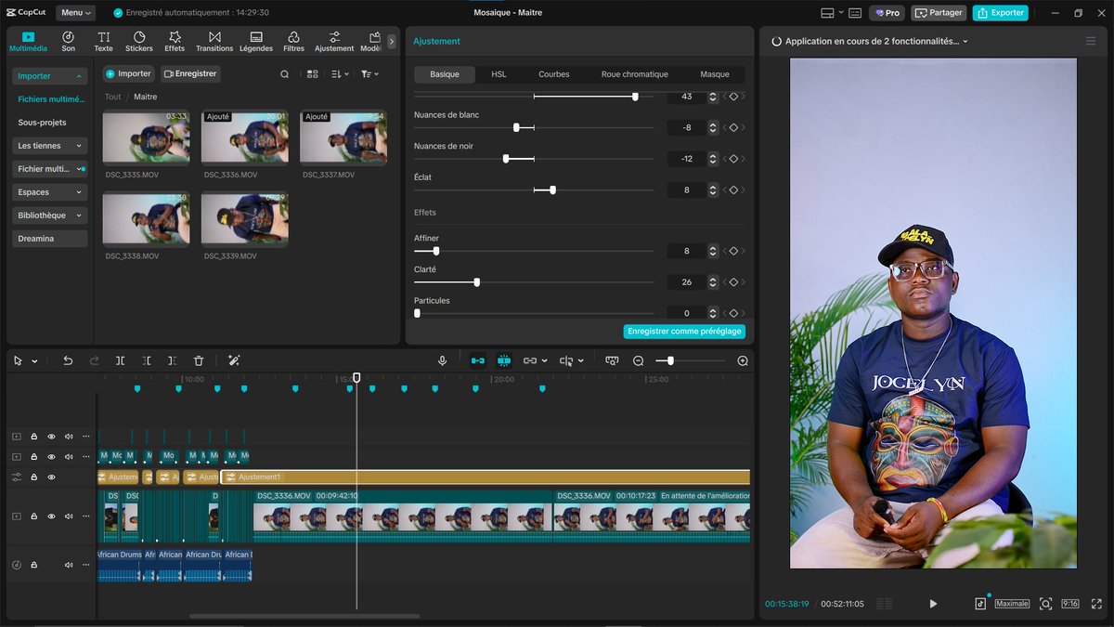The image size is (1114, 627).
Task: Open the keyboard shortcuts icon in title bar
Action: pos(853,13)
